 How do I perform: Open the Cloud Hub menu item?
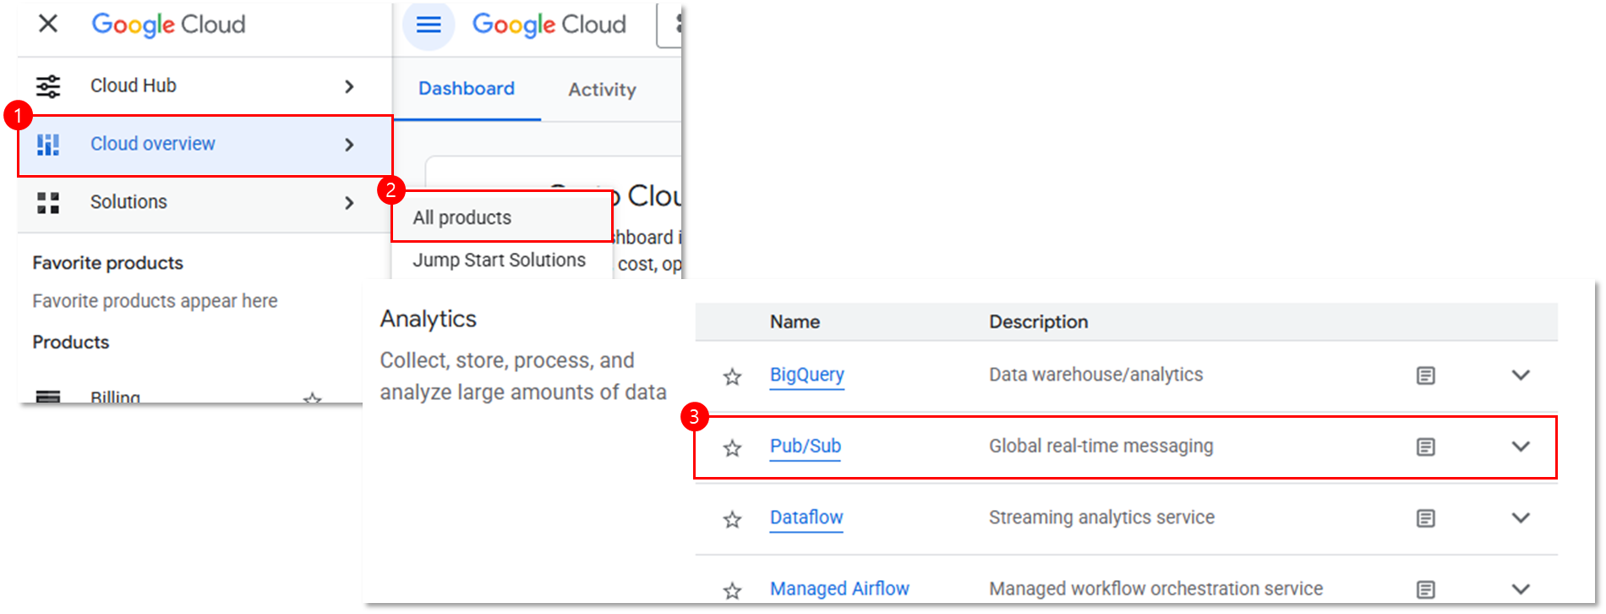[205, 86]
